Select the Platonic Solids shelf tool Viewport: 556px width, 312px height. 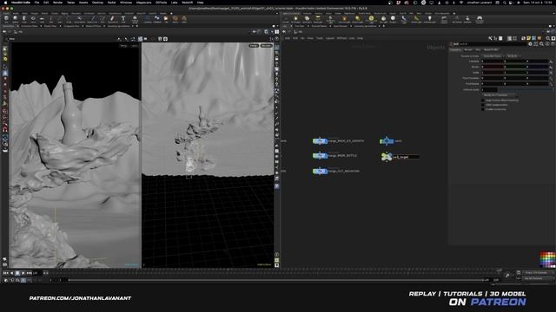pyautogui.click(x=135, y=19)
